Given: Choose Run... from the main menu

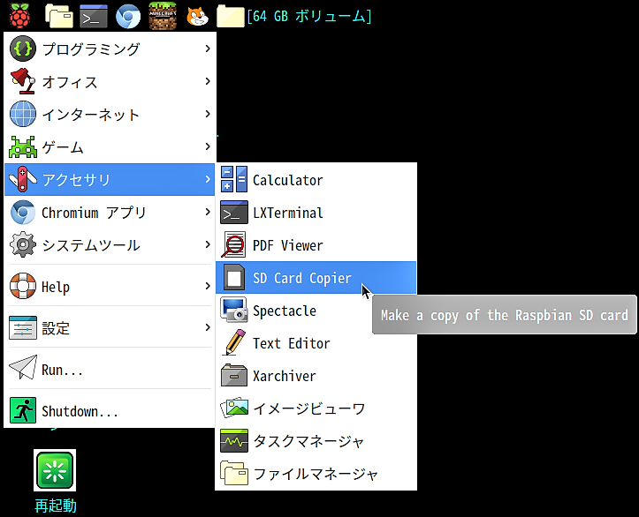Looking at the screenshot, I should (x=110, y=370).
